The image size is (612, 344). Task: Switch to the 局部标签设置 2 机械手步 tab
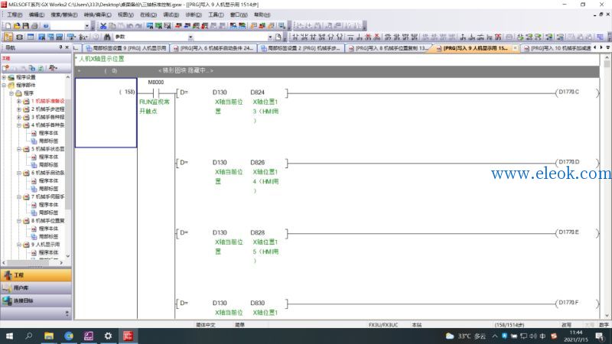point(301,48)
